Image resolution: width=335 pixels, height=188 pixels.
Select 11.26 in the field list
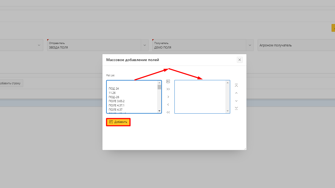click(112, 93)
